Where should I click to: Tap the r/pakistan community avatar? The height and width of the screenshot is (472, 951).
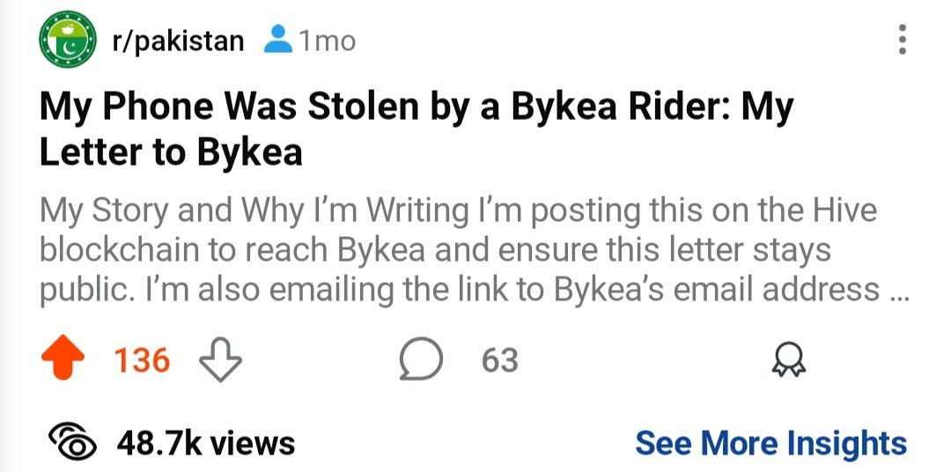(68, 40)
